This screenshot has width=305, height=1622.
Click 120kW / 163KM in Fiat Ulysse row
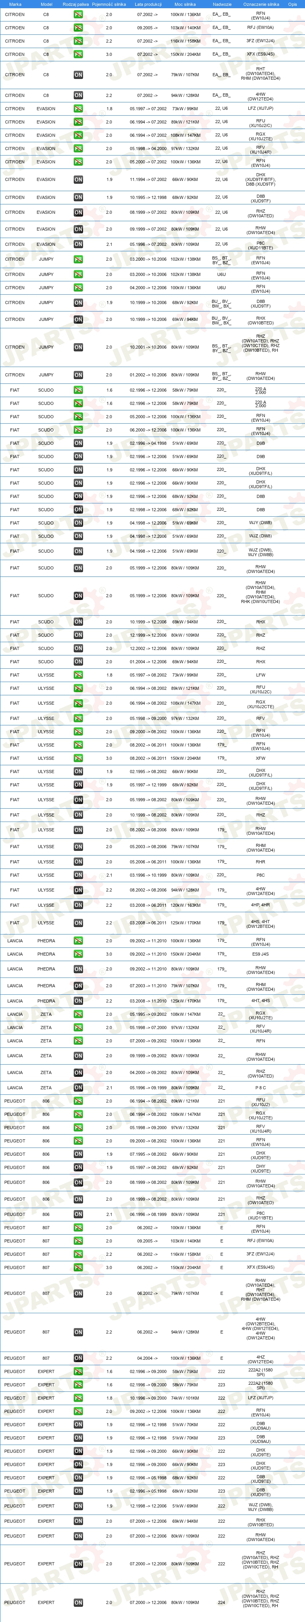(186, 906)
